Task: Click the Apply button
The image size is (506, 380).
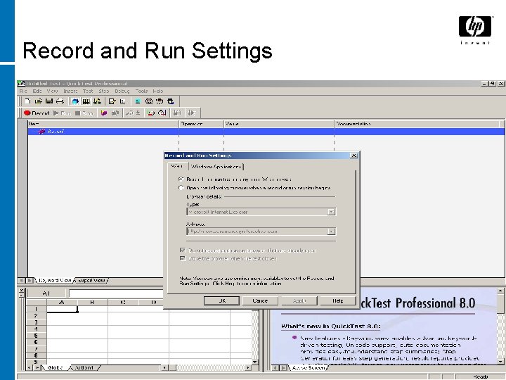Action: click(x=299, y=300)
